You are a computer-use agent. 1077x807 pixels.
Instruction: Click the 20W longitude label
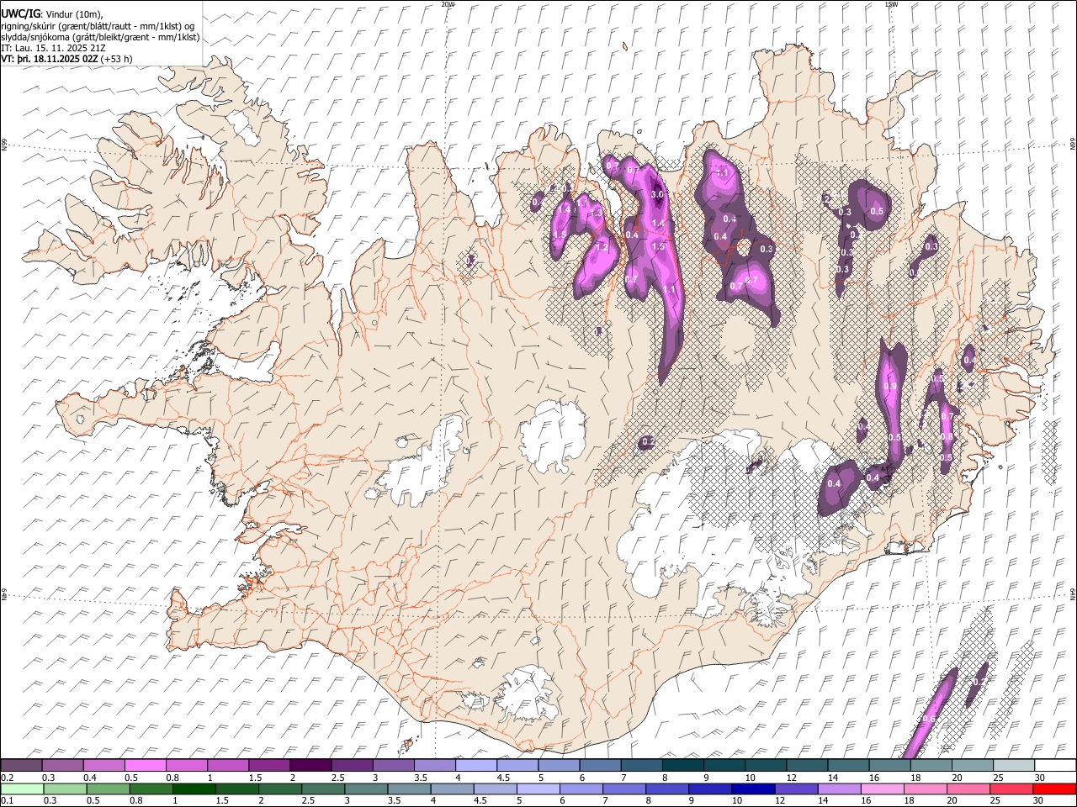click(x=448, y=4)
